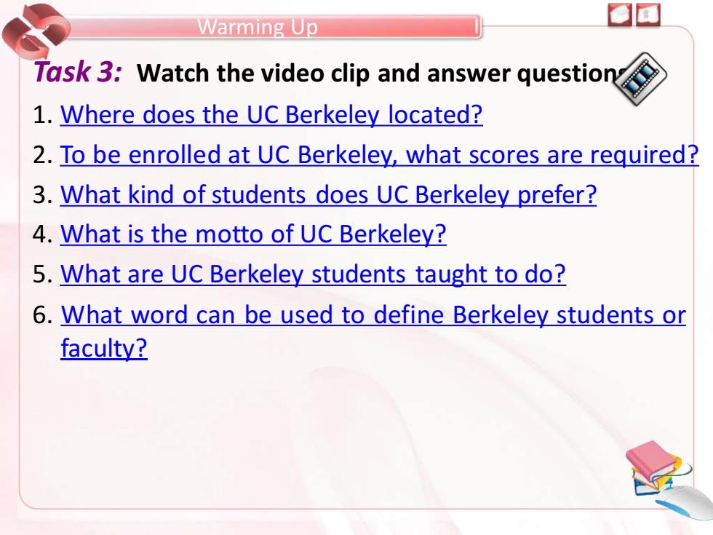Follow 'What kind of students does UC Berkeley prefer?'
The image size is (713, 535).
(328, 194)
